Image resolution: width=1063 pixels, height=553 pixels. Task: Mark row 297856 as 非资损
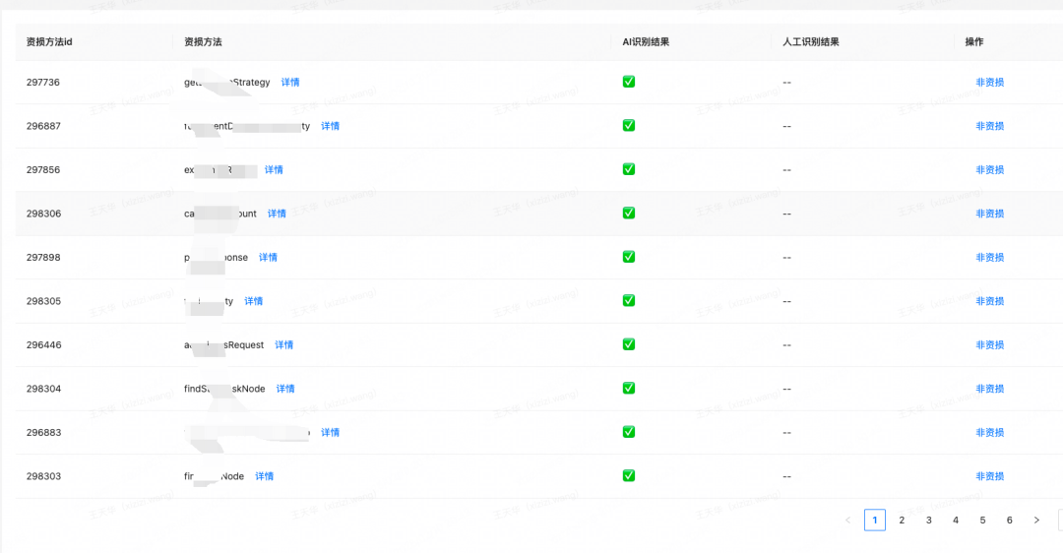[990, 169]
